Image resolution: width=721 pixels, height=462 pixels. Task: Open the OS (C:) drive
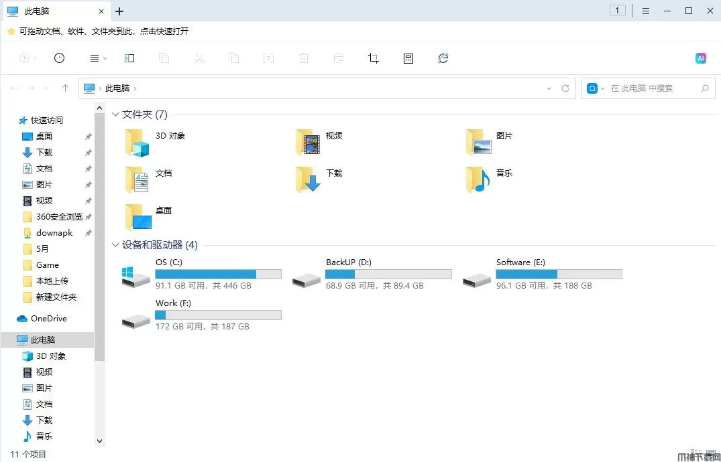pos(201,274)
